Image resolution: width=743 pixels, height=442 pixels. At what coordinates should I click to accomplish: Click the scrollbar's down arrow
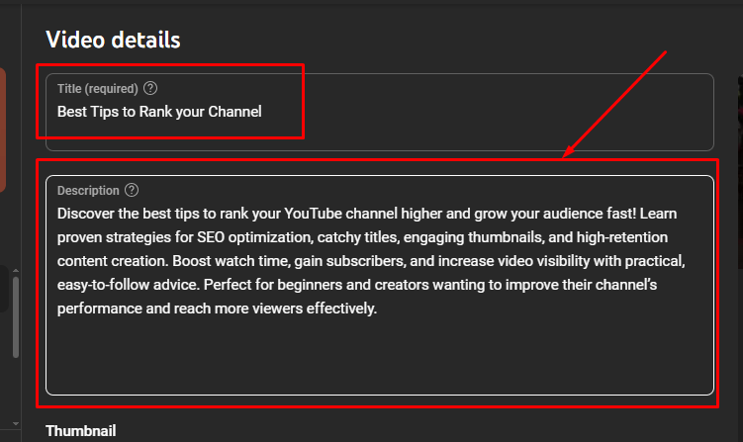(x=16, y=423)
